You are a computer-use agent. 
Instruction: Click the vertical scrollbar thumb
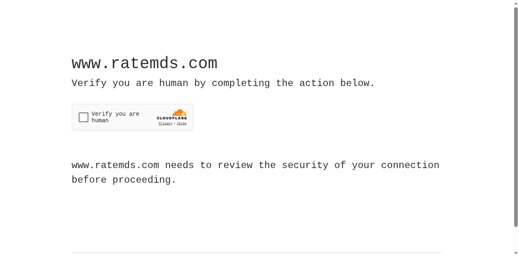[516, 117]
